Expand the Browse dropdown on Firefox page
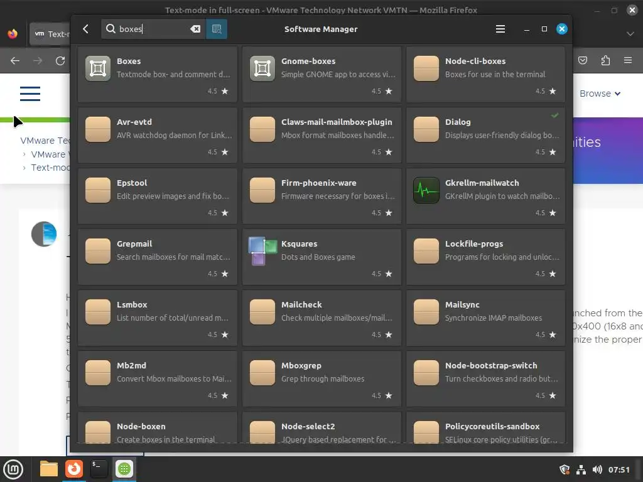The width and height of the screenshot is (643, 482). point(600,94)
